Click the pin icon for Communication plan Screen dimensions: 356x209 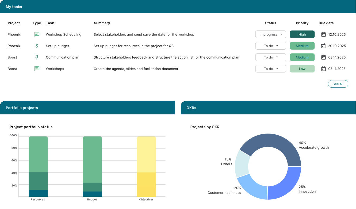(37, 57)
